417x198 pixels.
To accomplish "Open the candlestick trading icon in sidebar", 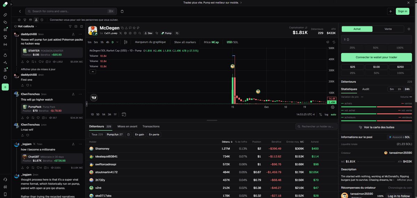I will point(5,30).
